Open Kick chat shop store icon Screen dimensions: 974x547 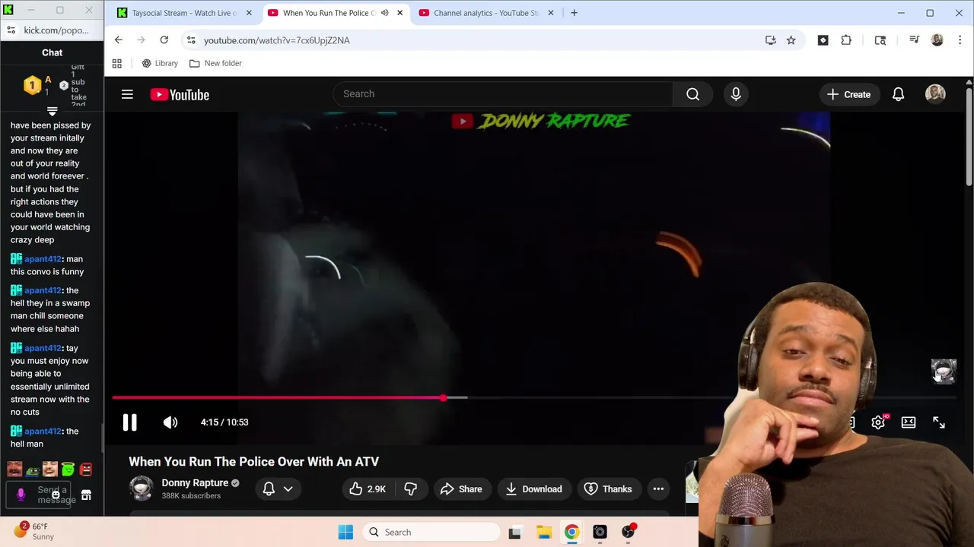86,495
